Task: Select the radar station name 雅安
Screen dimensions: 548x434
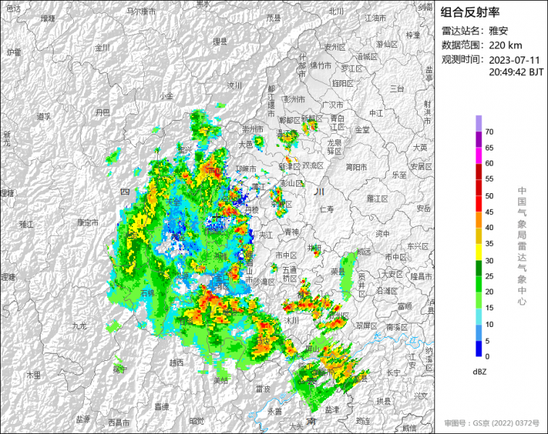Action: [x=499, y=30]
